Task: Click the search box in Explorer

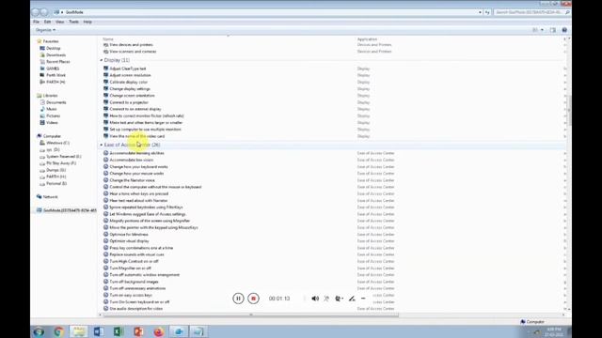Action: coord(531,12)
